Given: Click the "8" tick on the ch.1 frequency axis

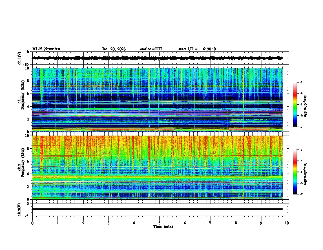Looking at the screenshot, I should [x=29, y=81].
